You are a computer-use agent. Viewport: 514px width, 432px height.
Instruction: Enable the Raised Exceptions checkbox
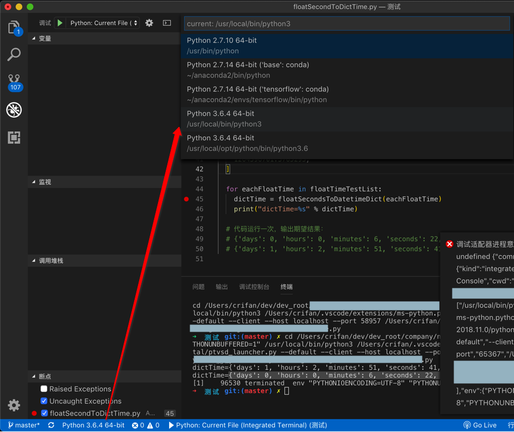coord(44,389)
